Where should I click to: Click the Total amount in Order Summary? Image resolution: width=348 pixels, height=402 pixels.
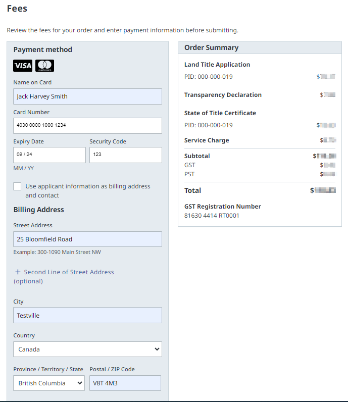point(323,190)
